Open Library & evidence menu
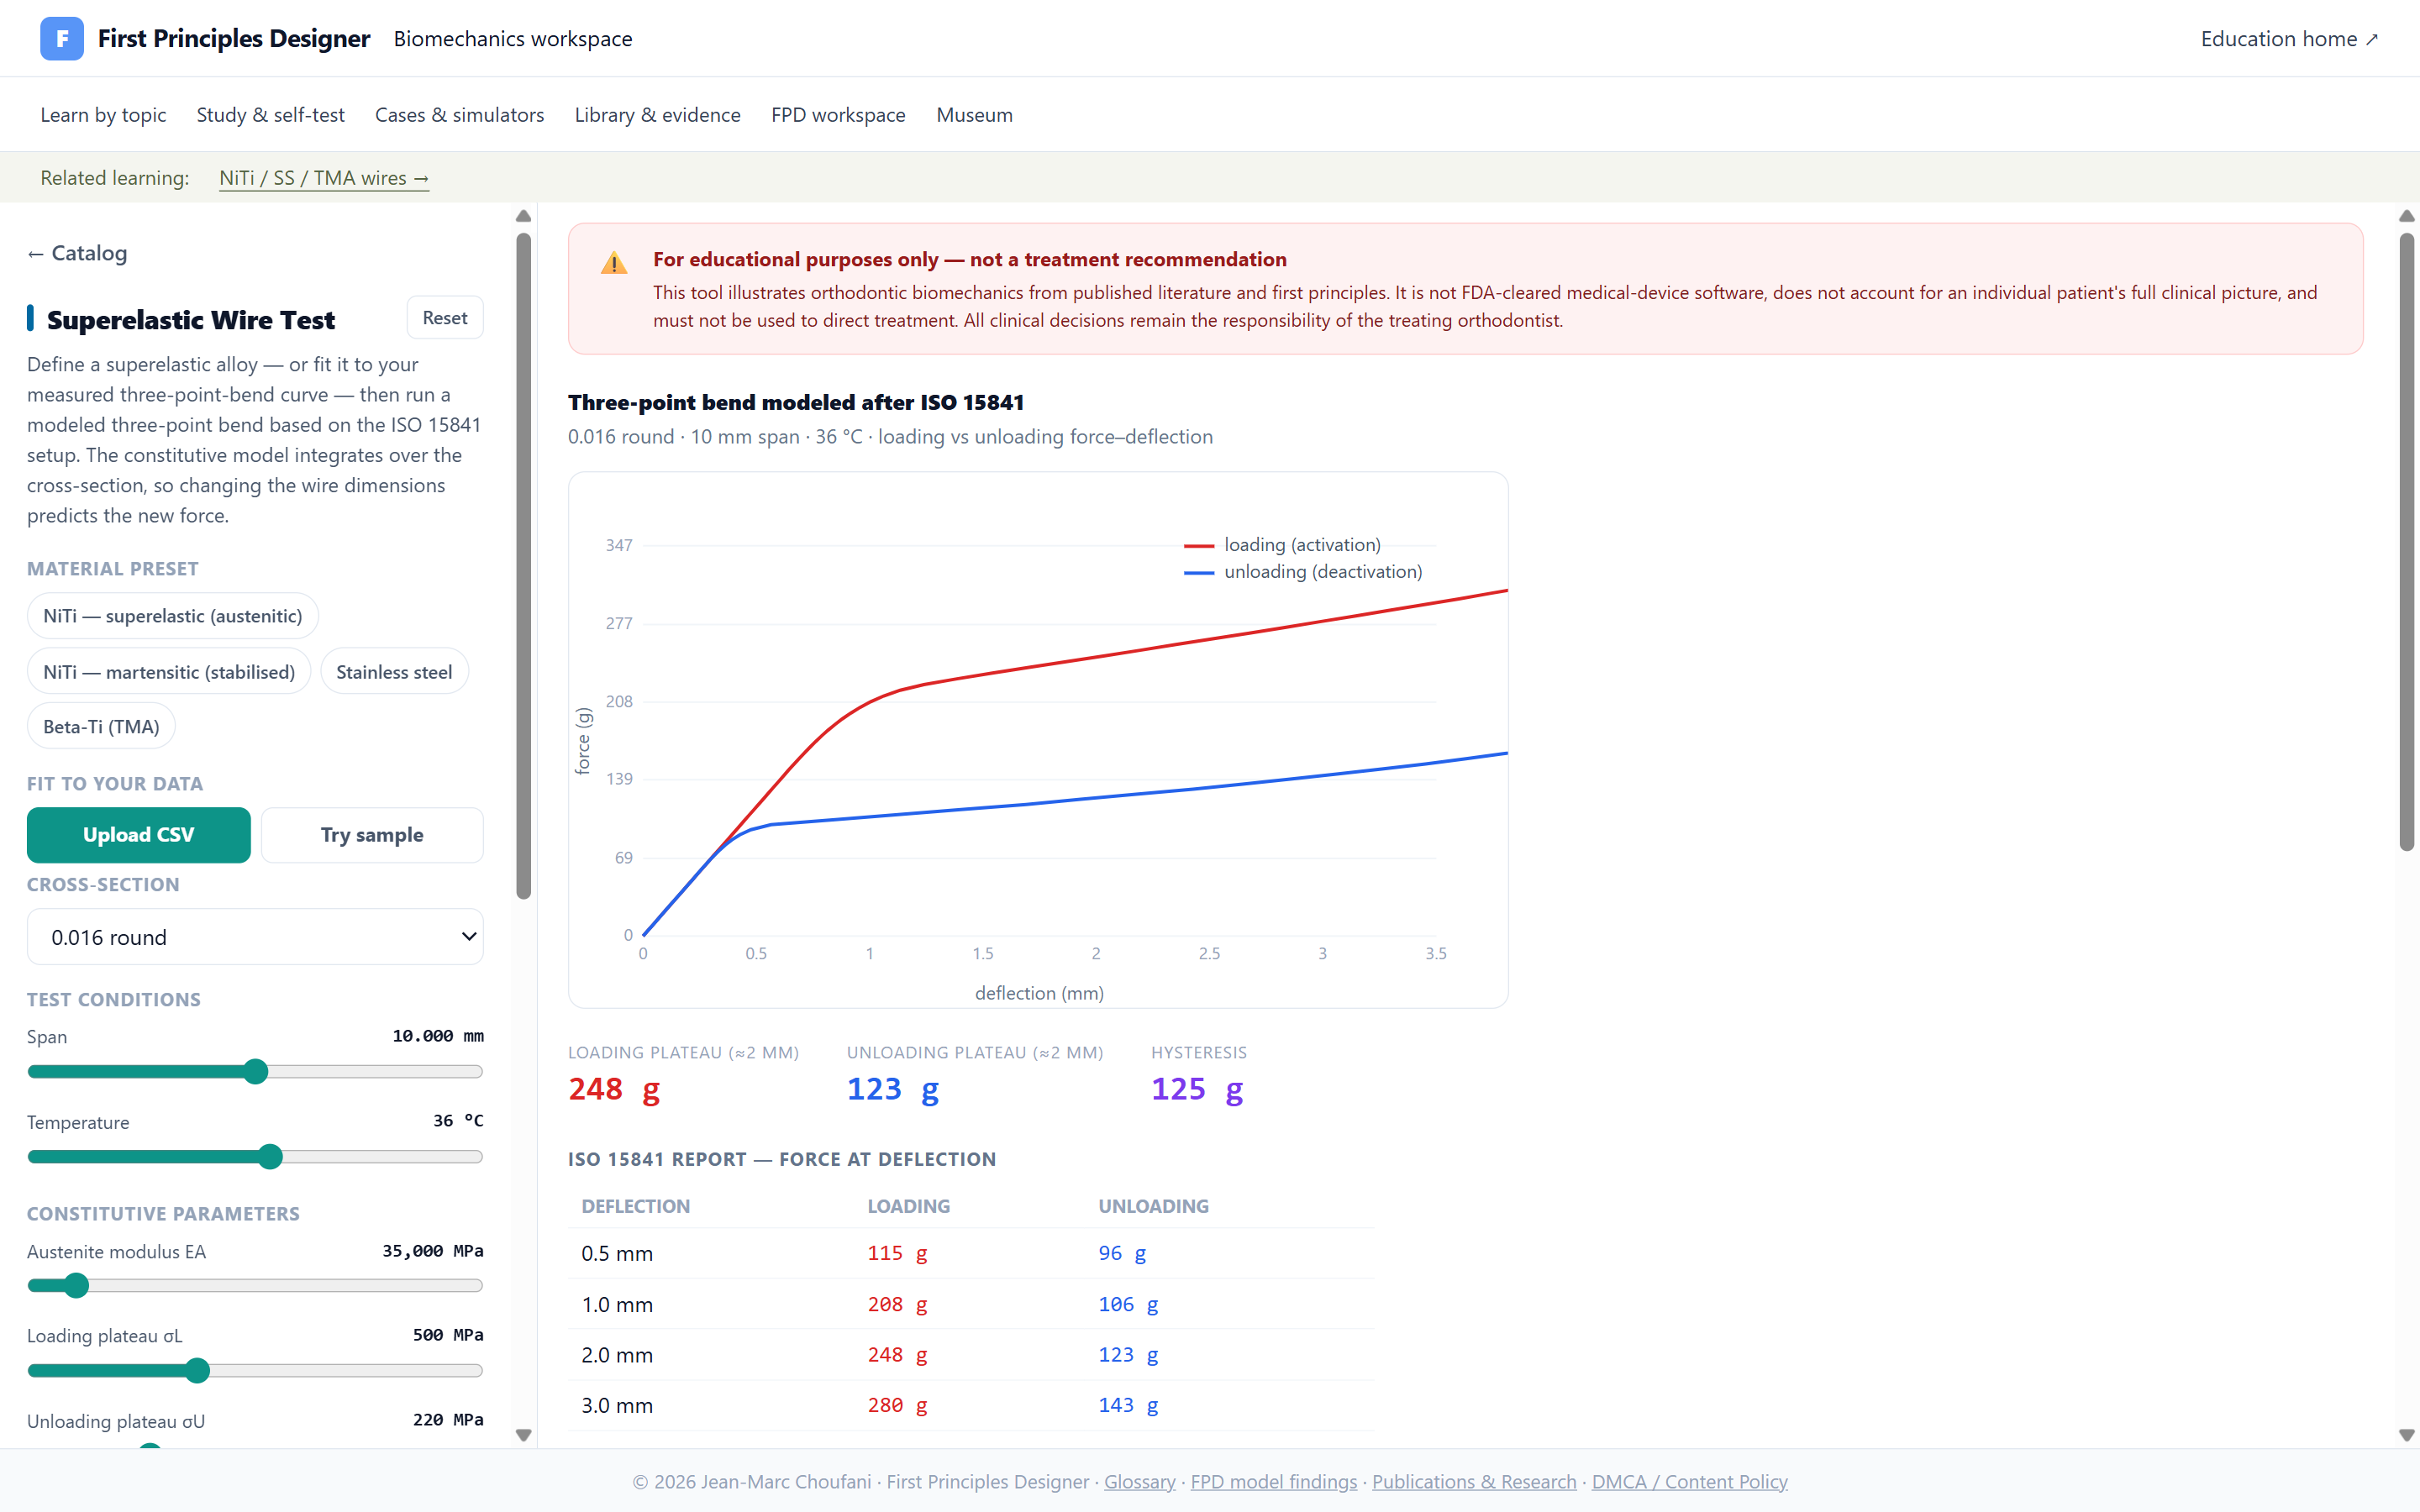The height and width of the screenshot is (1512, 2420). click(x=658, y=115)
